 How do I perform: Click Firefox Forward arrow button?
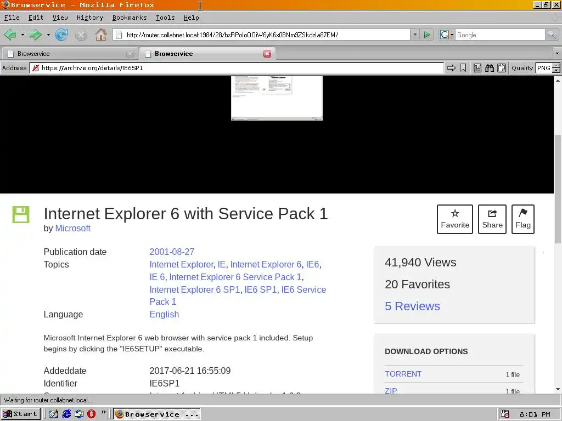click(x=35, y=35)
